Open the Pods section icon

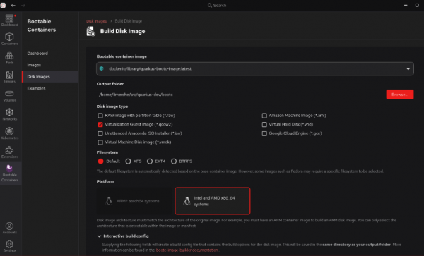(x=9, y=58)
